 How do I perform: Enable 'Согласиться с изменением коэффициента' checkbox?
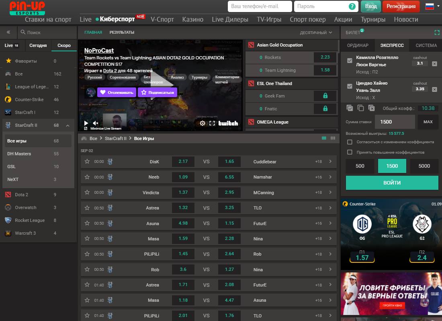350,142
